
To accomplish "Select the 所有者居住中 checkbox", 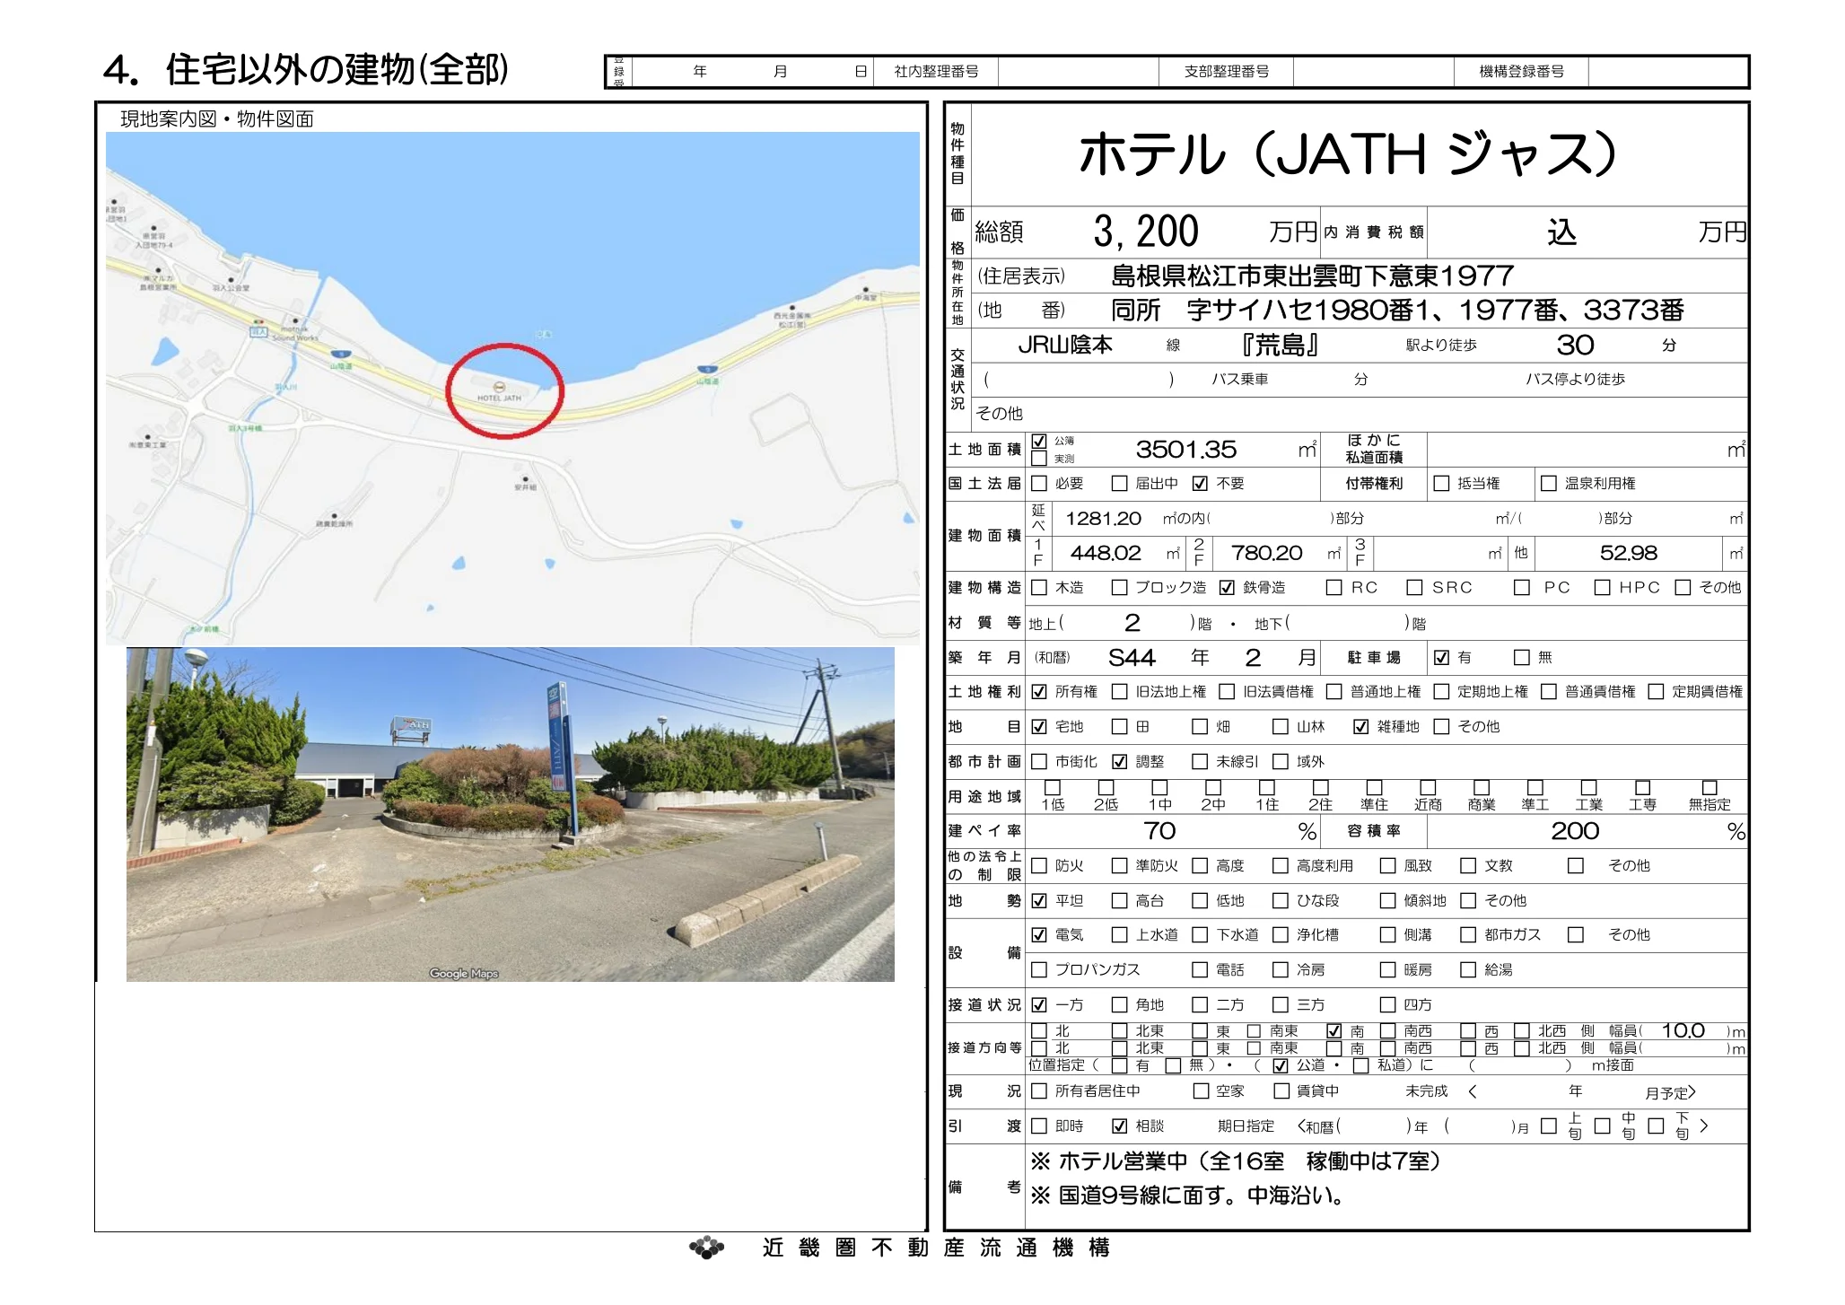I will [x=1039, y=1091].
